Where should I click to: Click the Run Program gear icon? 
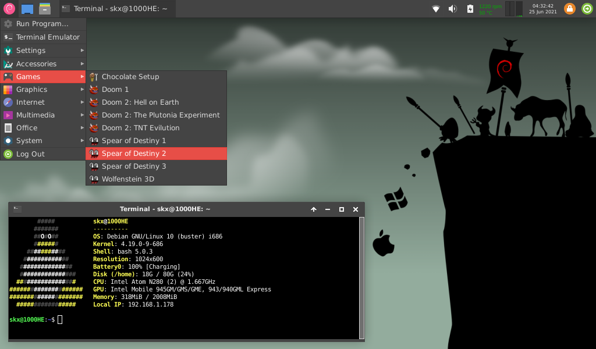pyautogui.click(x=8, y=23)
